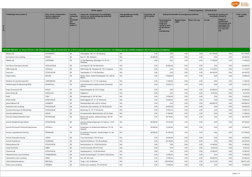This screenshot has height=177, width=252.
Task: Select the "Västra Götalandsregionen" name cell
Action: coord(25,161)
